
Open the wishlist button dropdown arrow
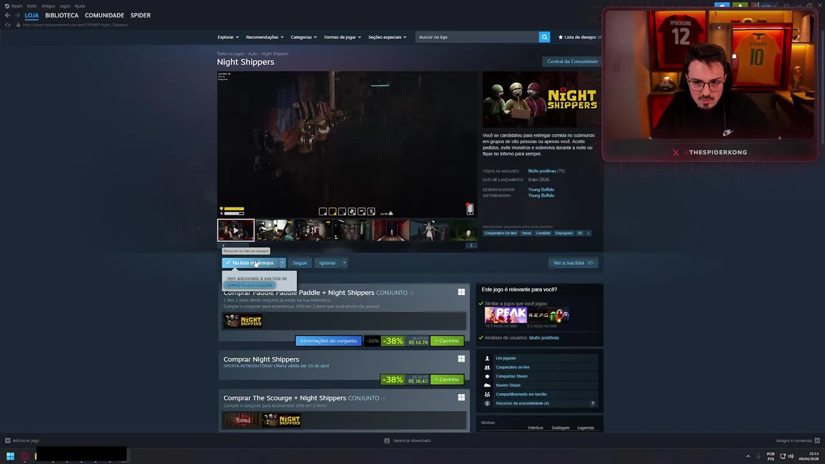pyautogui.click(x=282, y=262)
